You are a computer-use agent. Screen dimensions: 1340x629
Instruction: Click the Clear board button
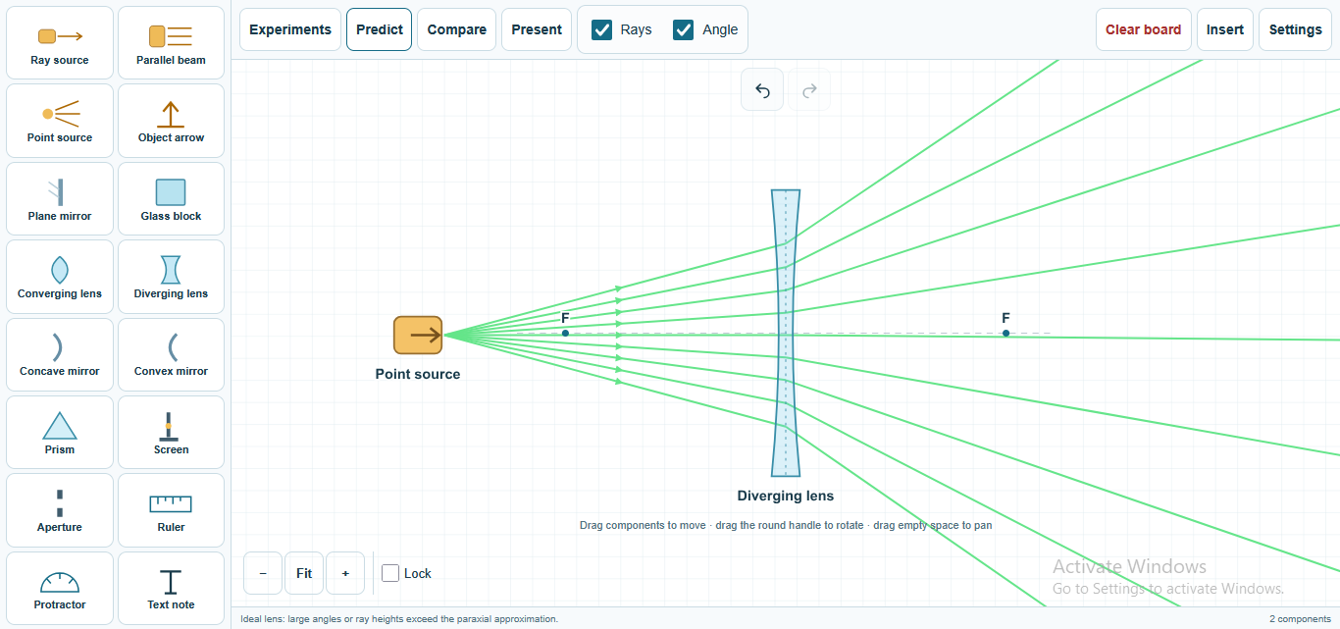(1144, 29)
